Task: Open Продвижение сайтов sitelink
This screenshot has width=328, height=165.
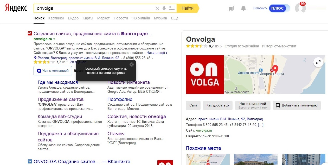Action: [61, 99]
